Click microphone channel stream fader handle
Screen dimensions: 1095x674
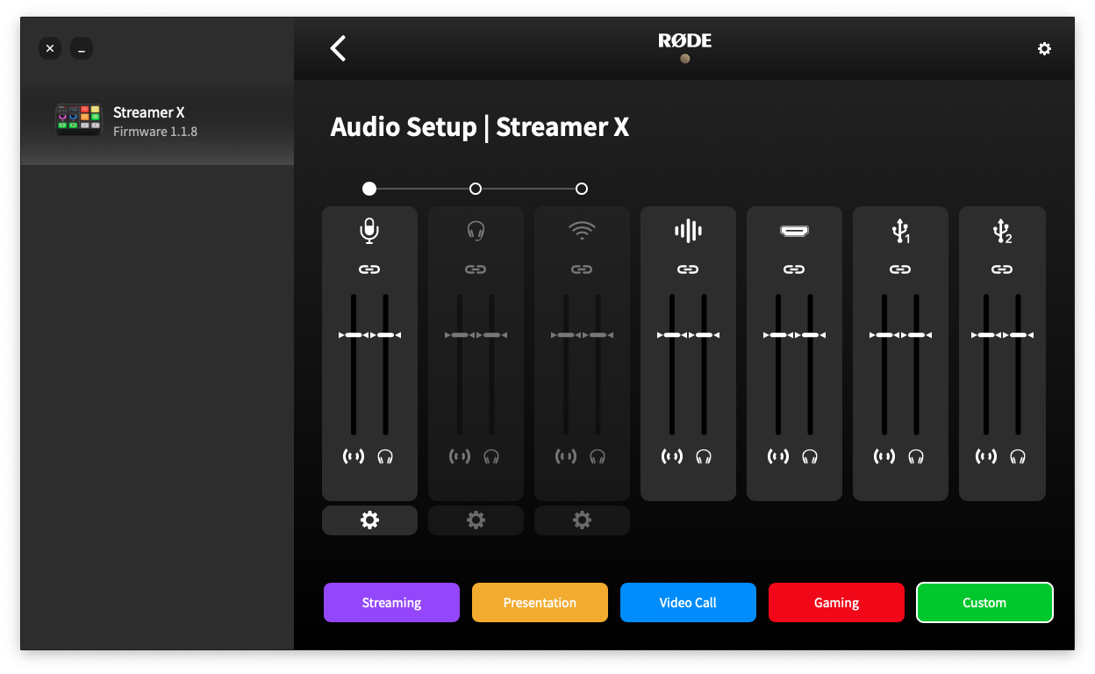point(354,334)
